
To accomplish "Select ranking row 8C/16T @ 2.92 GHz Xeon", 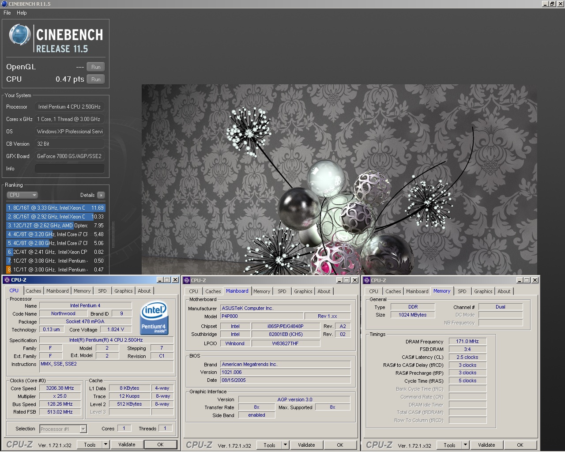I will (56, 217).
